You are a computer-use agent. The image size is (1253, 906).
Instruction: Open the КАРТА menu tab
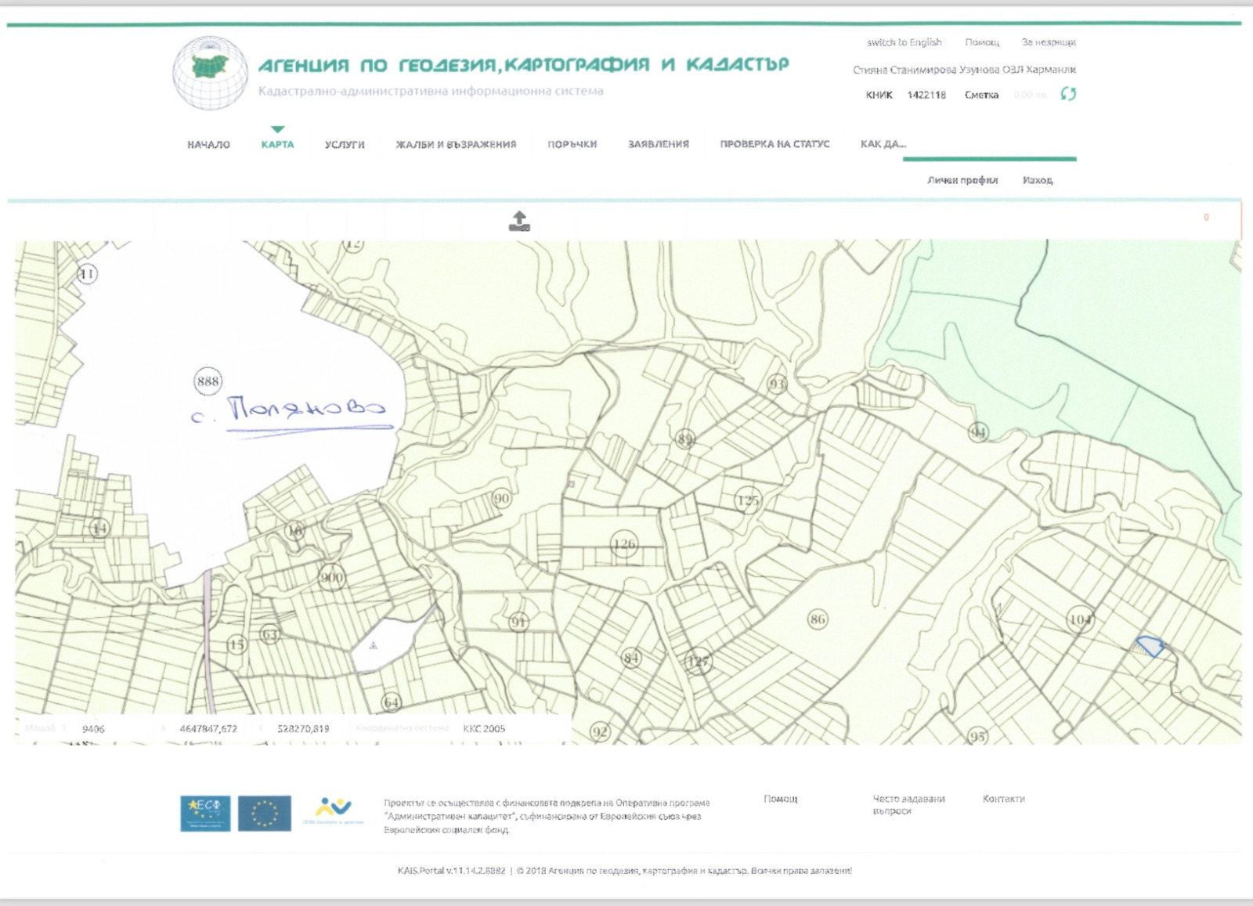(277, 144)
